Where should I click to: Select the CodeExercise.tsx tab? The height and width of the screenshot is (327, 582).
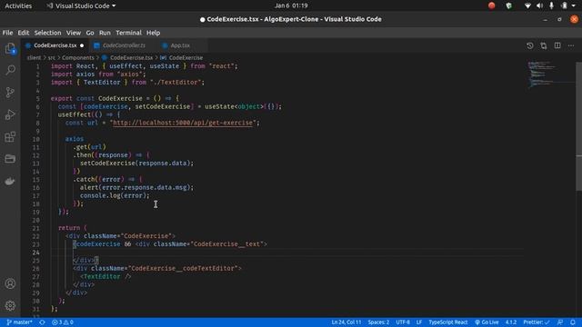point(55,45)
